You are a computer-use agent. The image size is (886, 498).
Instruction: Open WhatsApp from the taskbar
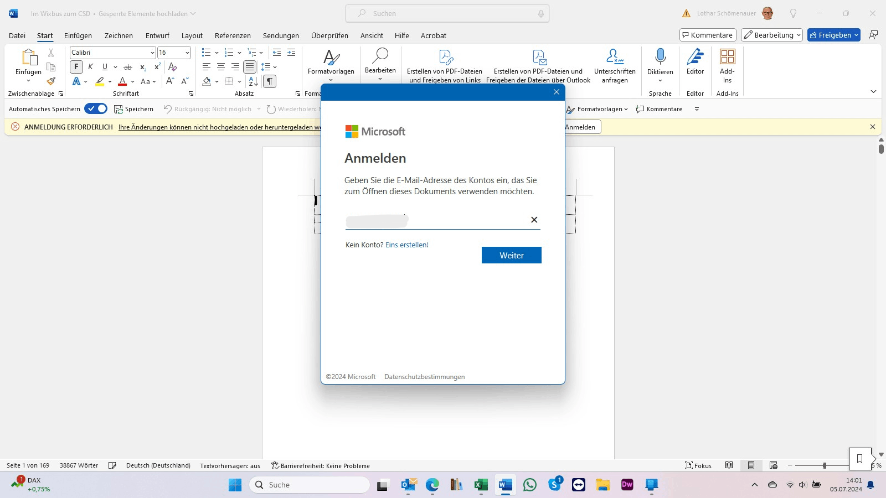530,485
